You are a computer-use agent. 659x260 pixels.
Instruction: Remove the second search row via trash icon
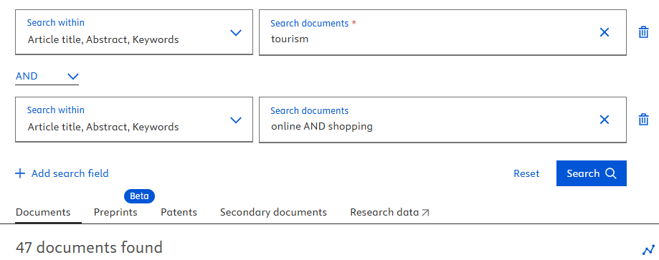click(643, 120)
